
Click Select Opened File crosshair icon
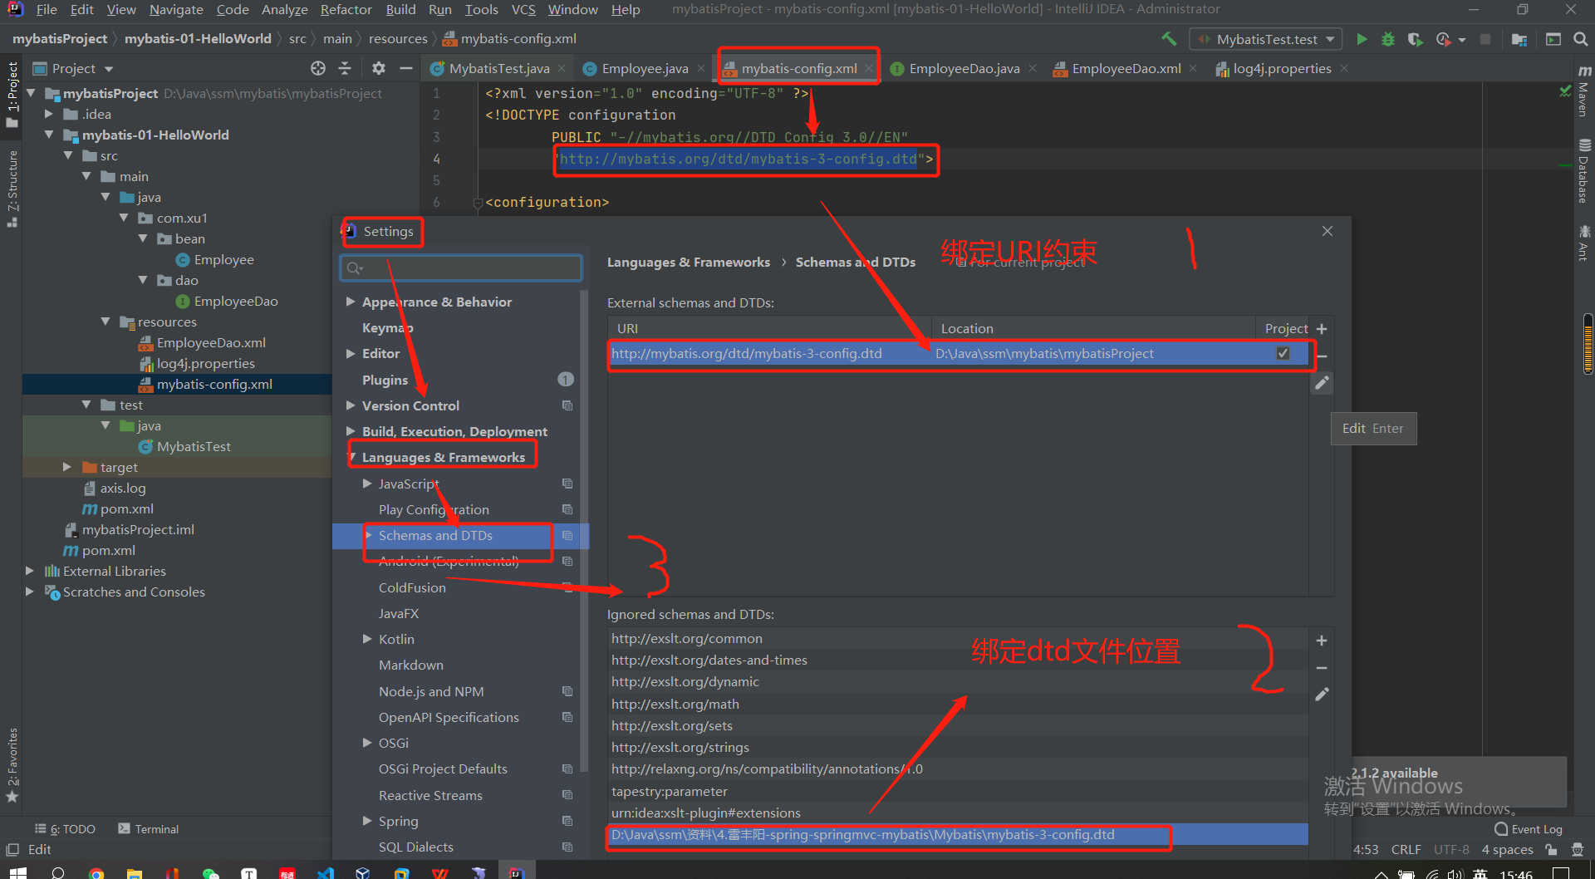[318, 68]
